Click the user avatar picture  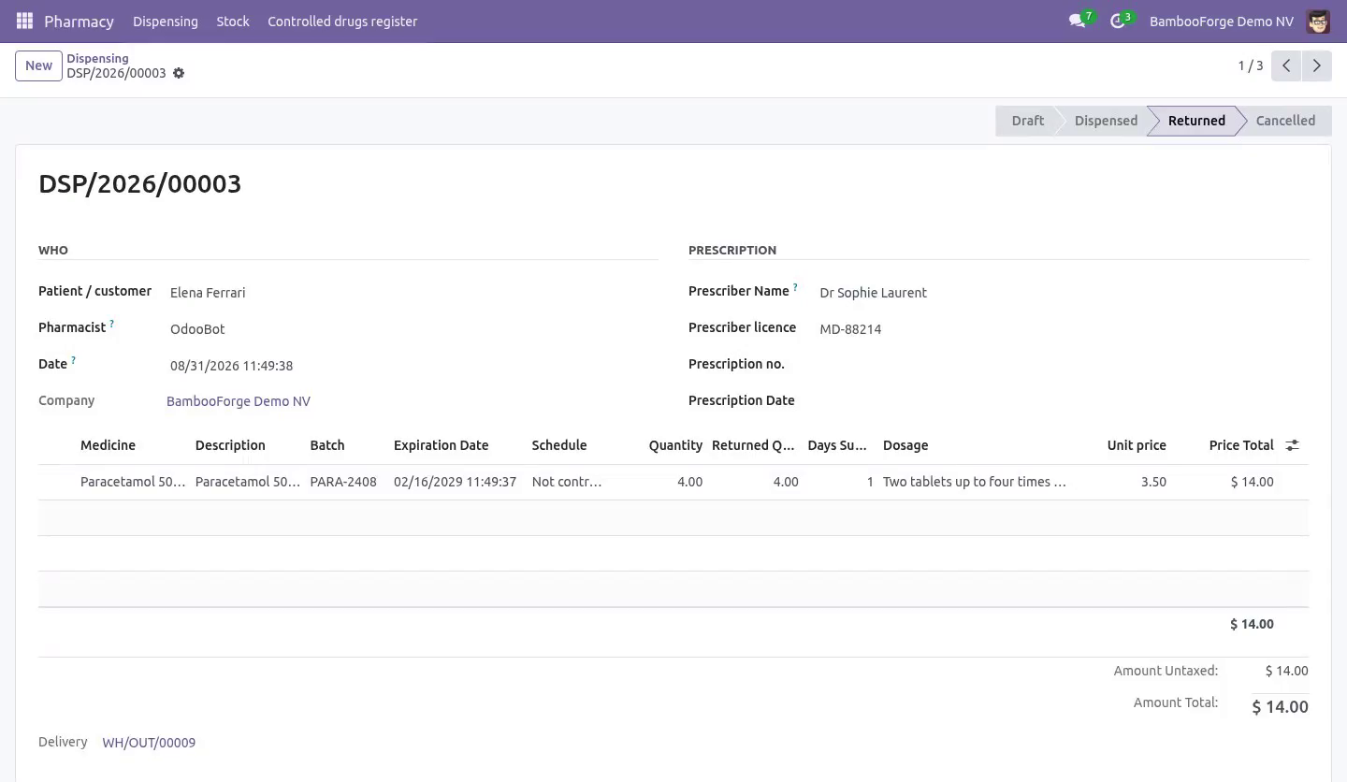[1318, 21]
